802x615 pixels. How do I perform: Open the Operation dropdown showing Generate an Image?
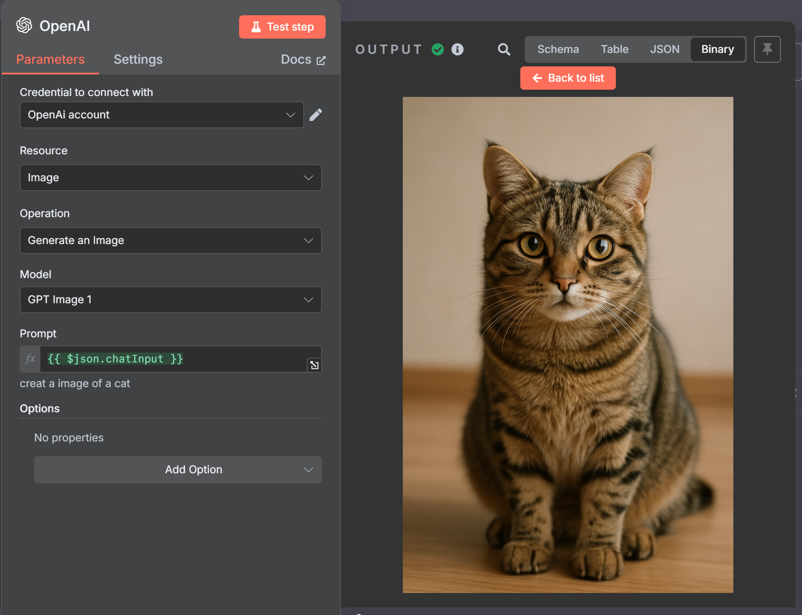tap(170, 240)
